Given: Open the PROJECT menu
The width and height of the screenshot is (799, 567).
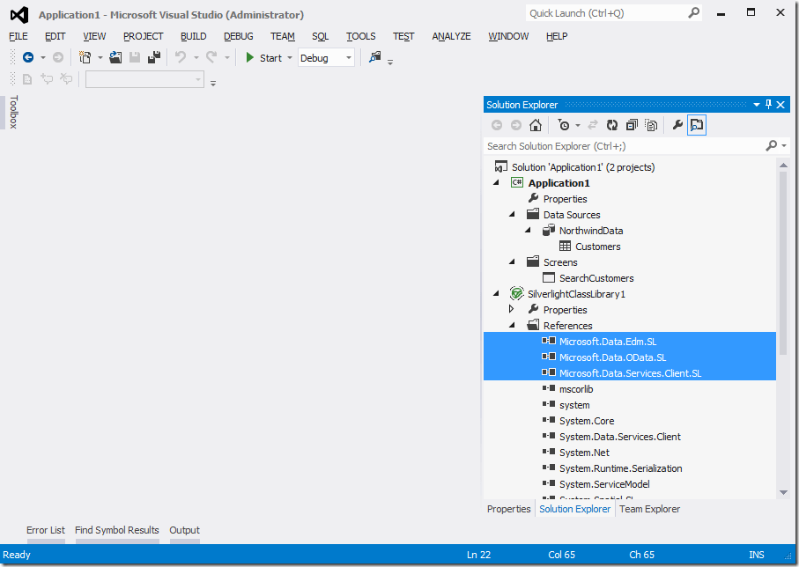Looking at the screenshot, I should 144,36.
